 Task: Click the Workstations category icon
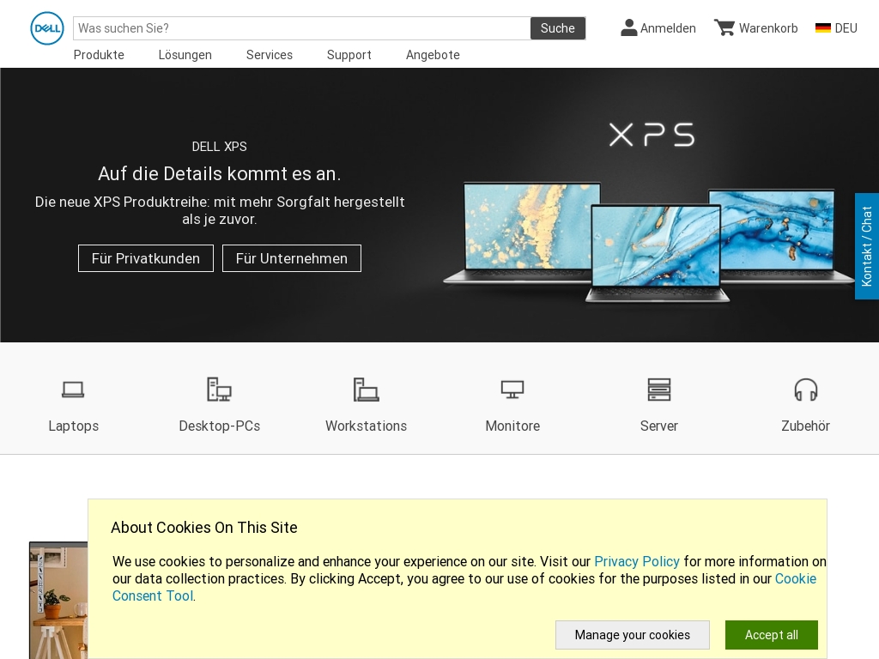click(x=366, y=390)
